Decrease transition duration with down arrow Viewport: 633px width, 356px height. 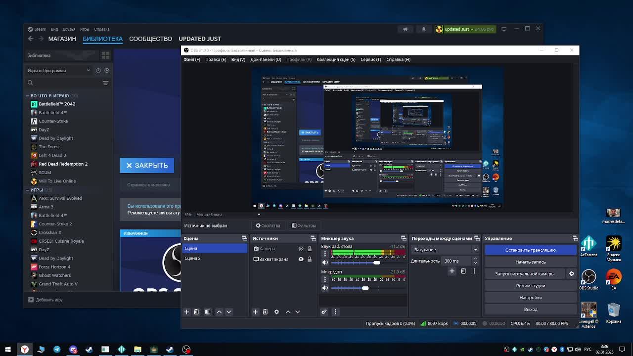[475, 263]
